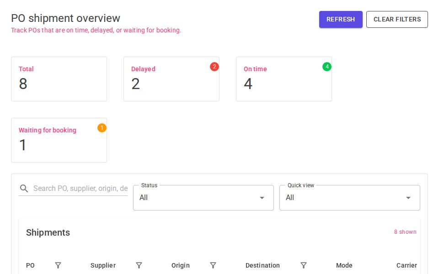Open the Status dropdown
The width and height of the screenshot is (439, 274).
pyautogui.click(x=203, y=198)
